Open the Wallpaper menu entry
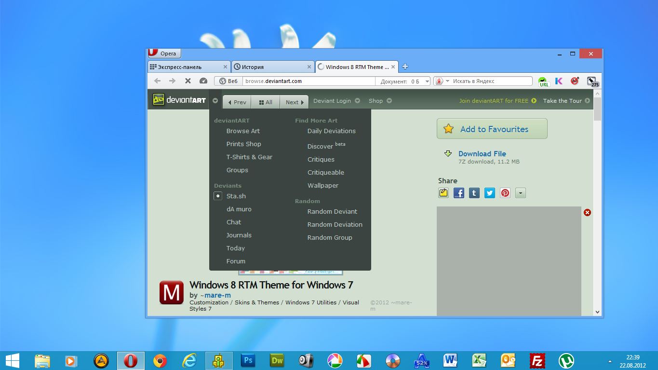This screenshot has width=658, height=370. (322, 185)
